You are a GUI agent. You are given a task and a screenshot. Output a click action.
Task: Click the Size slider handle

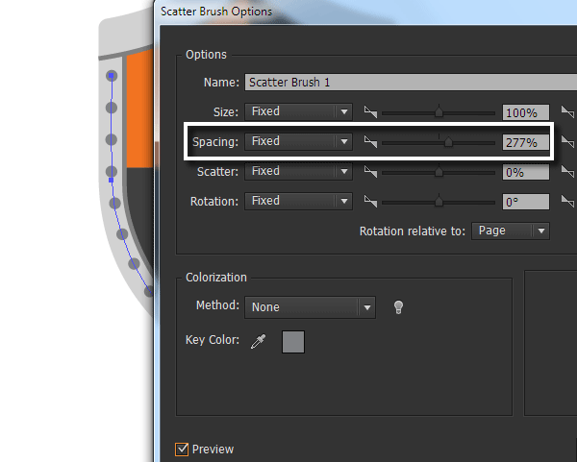click(x=439, y=111)
